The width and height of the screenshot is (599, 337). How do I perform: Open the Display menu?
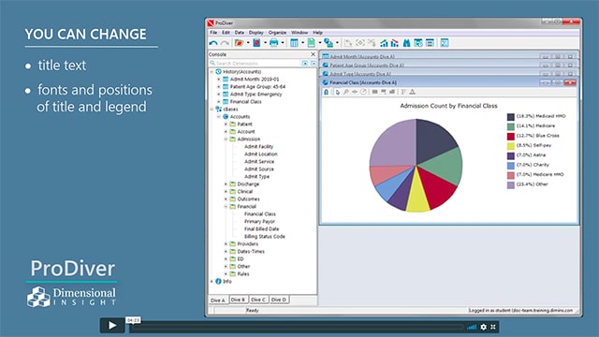click(256, 33)
